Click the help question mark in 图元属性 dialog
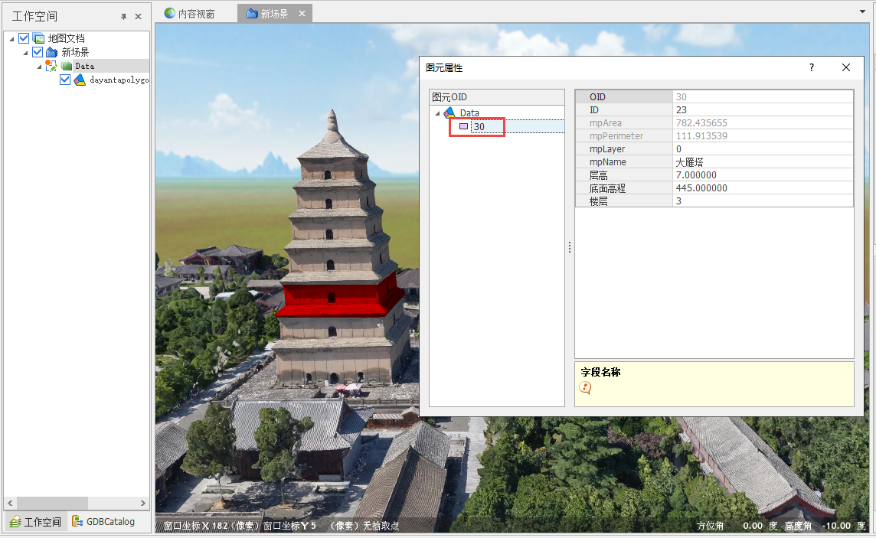 (x=812, y=67)
